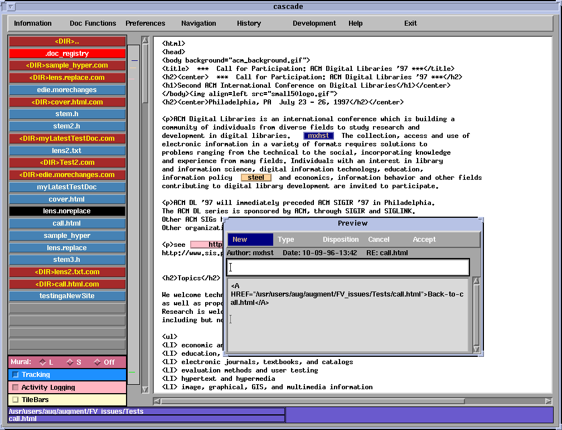Click the document horizontal scrollbar left arrow
562x430 pixels.
tap(157, 401)
